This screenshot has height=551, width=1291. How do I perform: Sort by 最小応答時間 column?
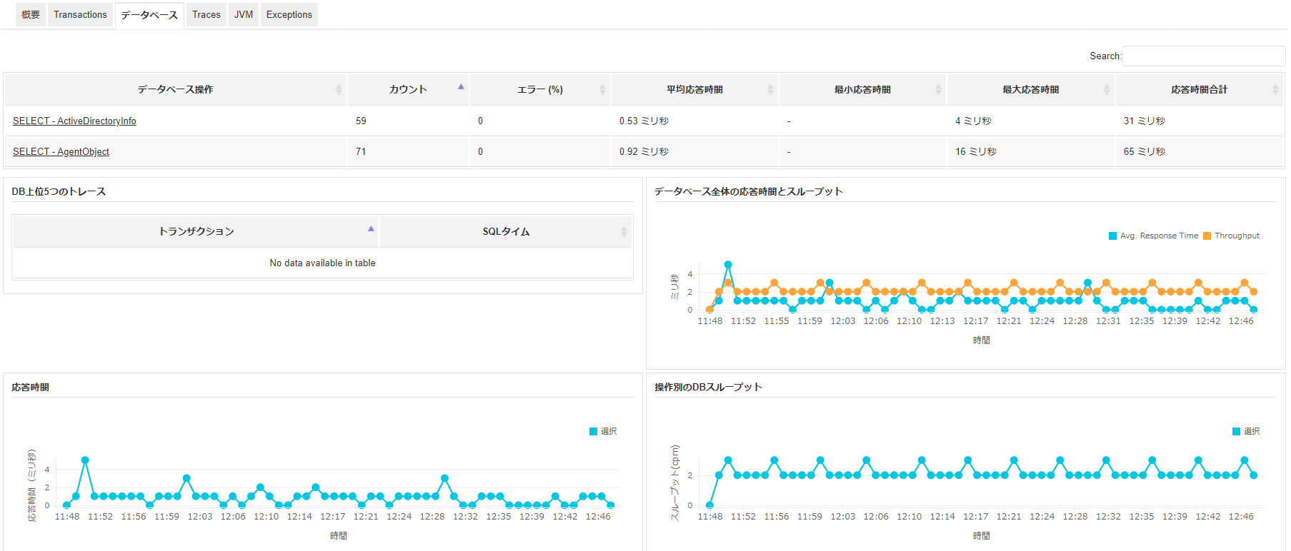[862, 89]
